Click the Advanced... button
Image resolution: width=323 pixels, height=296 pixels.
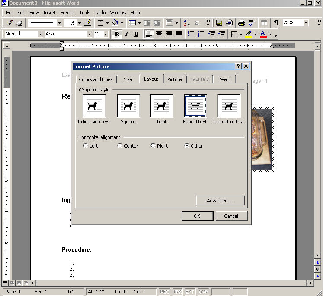(220, 201)
